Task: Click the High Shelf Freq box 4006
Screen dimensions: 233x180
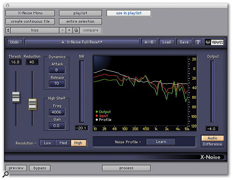Action: [x=57, y=112]
